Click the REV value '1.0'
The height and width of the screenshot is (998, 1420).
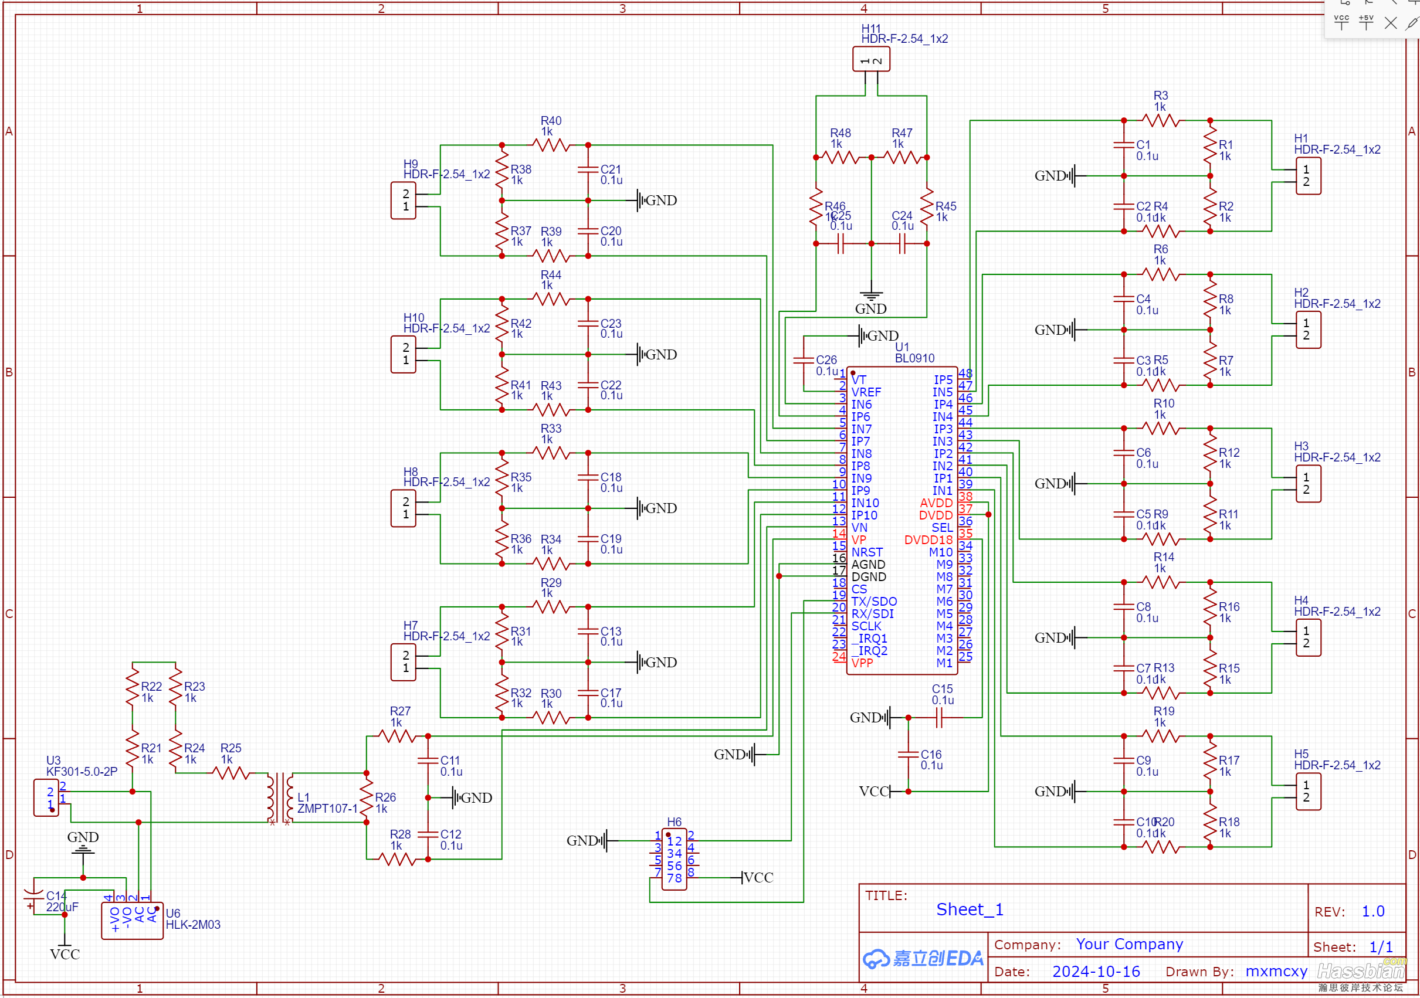click(x=1373, y=911)
